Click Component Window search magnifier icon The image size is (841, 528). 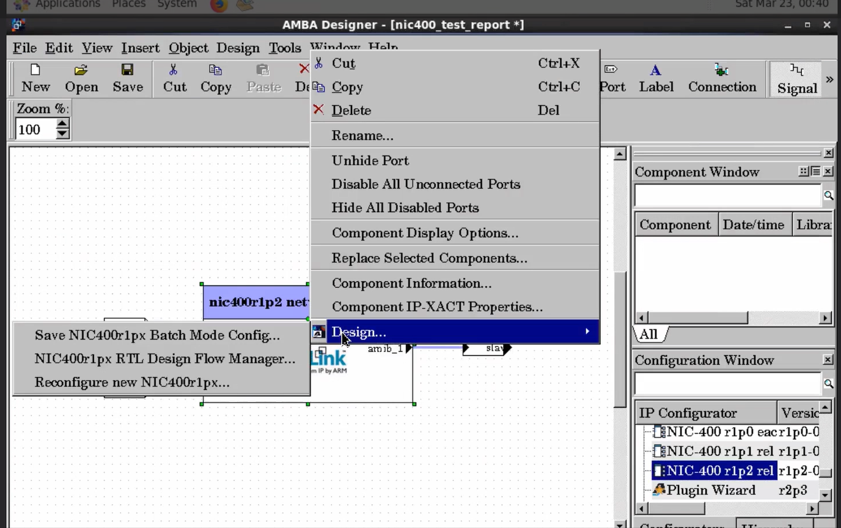click(828, 196)
